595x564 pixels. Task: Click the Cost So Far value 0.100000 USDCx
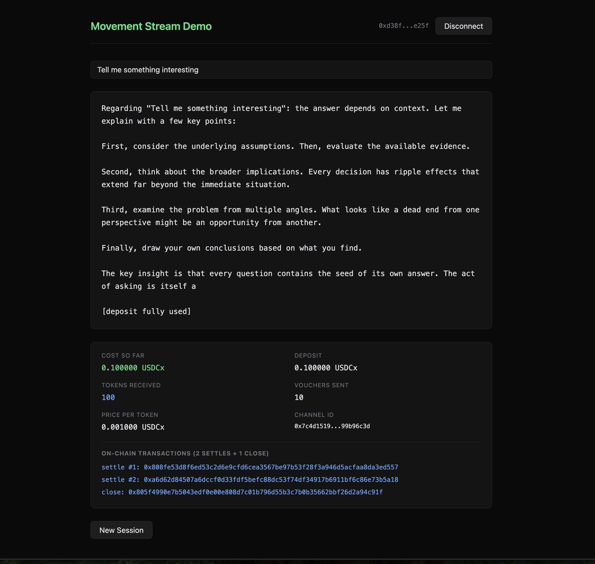point(133,368)
